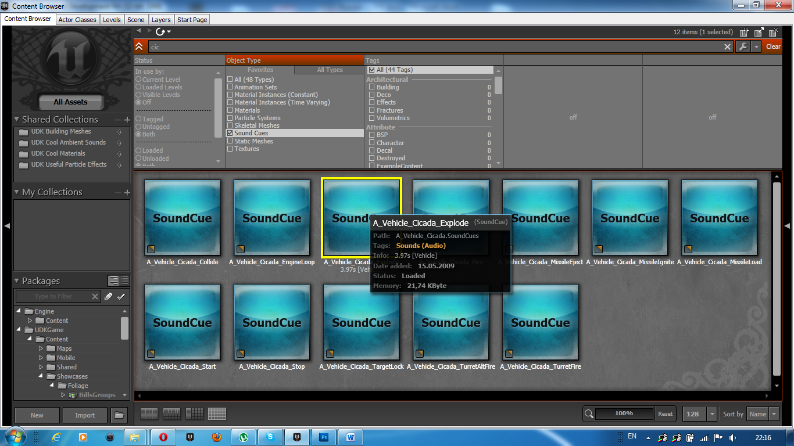
Task: Click the history forward arrow
Action: 149,31
